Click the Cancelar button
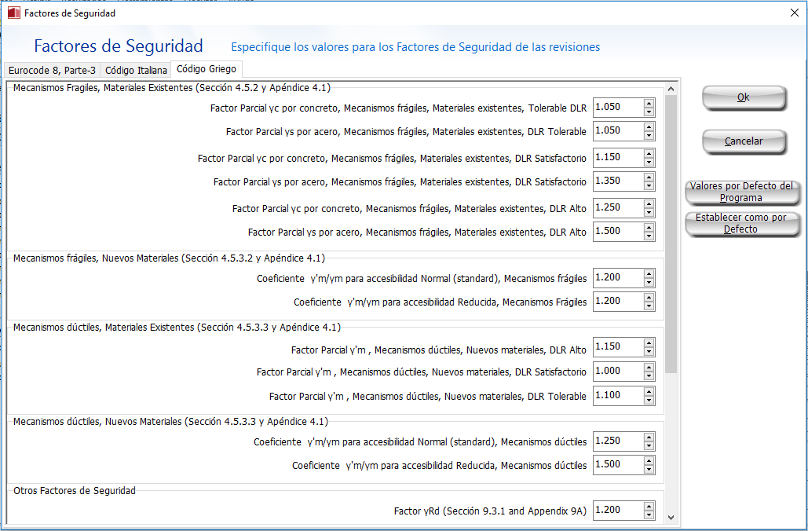The image size is (808, 531). (x=743, y=141)
